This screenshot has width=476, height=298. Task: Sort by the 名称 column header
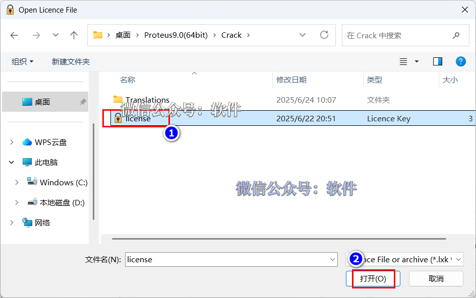pyautogui.click(x=128, y=80)
